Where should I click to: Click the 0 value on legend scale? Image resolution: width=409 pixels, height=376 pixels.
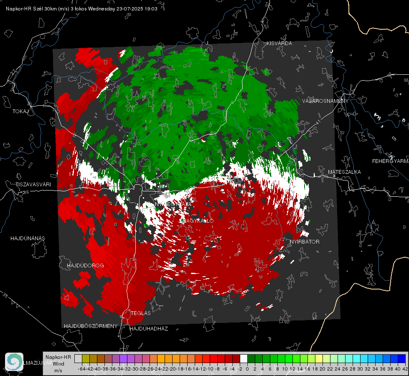[x=247, y=369]
